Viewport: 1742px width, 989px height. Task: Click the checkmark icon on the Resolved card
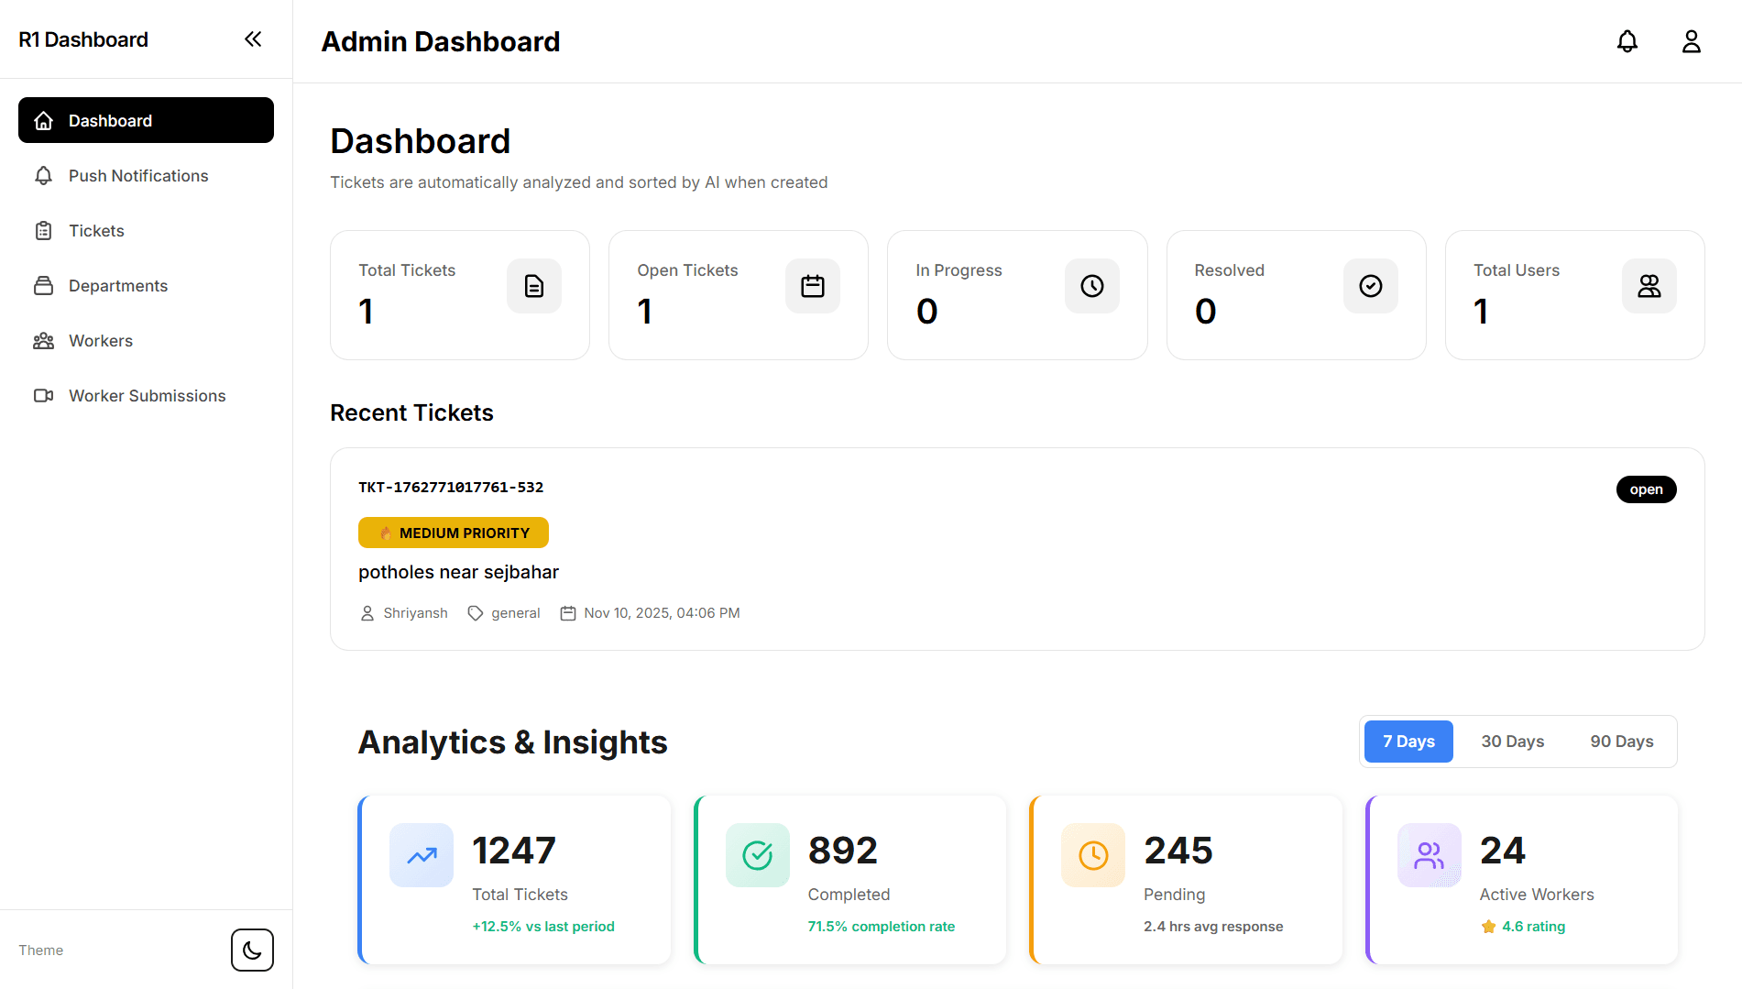tap(1370, 286)
